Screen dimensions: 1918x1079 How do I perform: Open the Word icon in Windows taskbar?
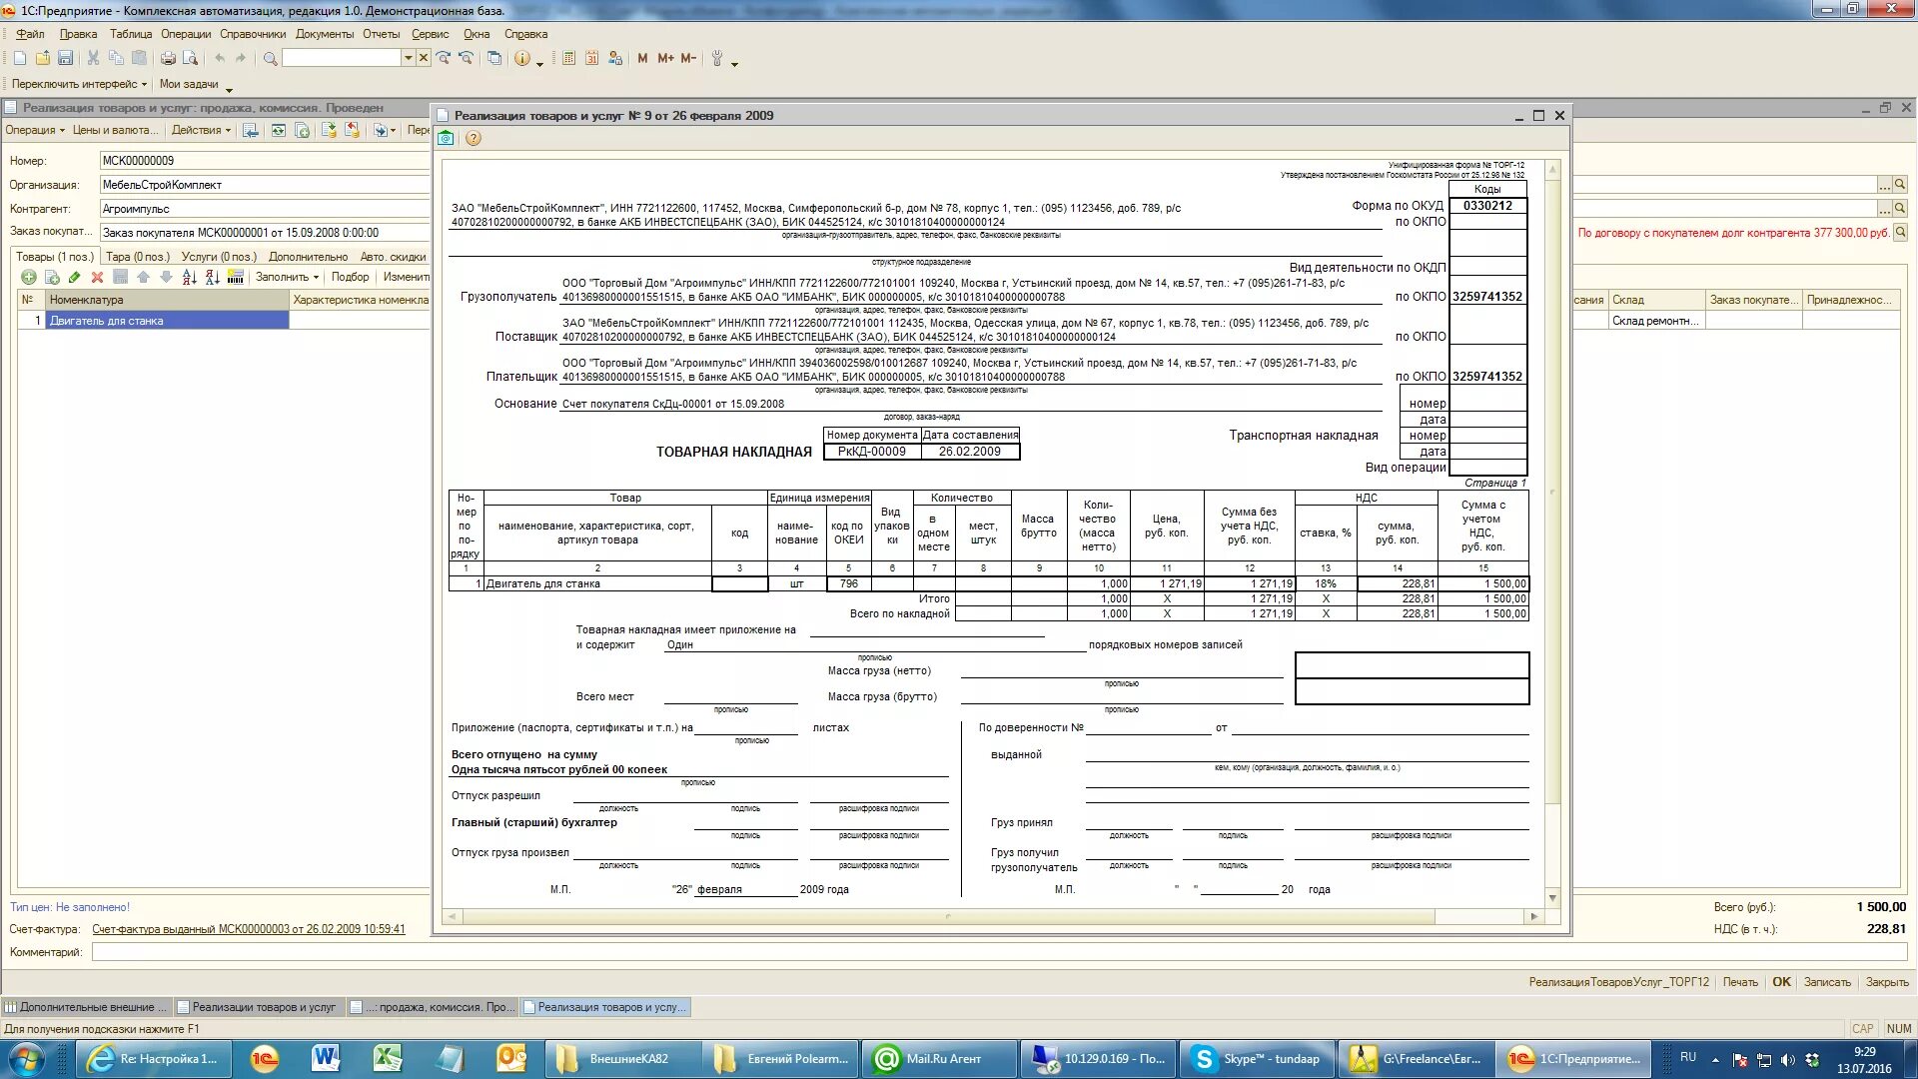[x=326, y=1058]
